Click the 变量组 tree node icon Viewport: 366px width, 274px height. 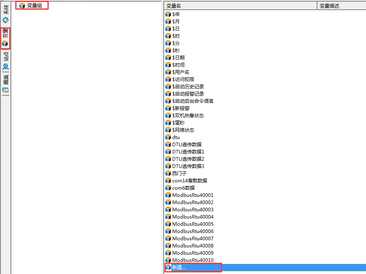point(22,6)
